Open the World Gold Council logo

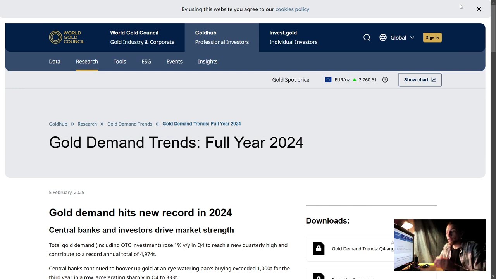pyautogui.click(x=67, y=37)
